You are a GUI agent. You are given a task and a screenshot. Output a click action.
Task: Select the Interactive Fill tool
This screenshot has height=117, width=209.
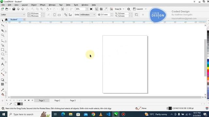tap(2, 95)
